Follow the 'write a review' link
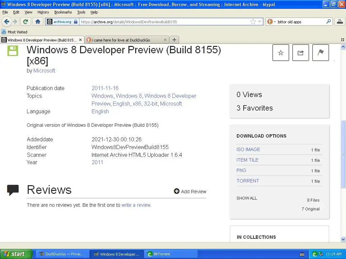Viewport: 346px width, 259px height. click(x=136, y=205)
